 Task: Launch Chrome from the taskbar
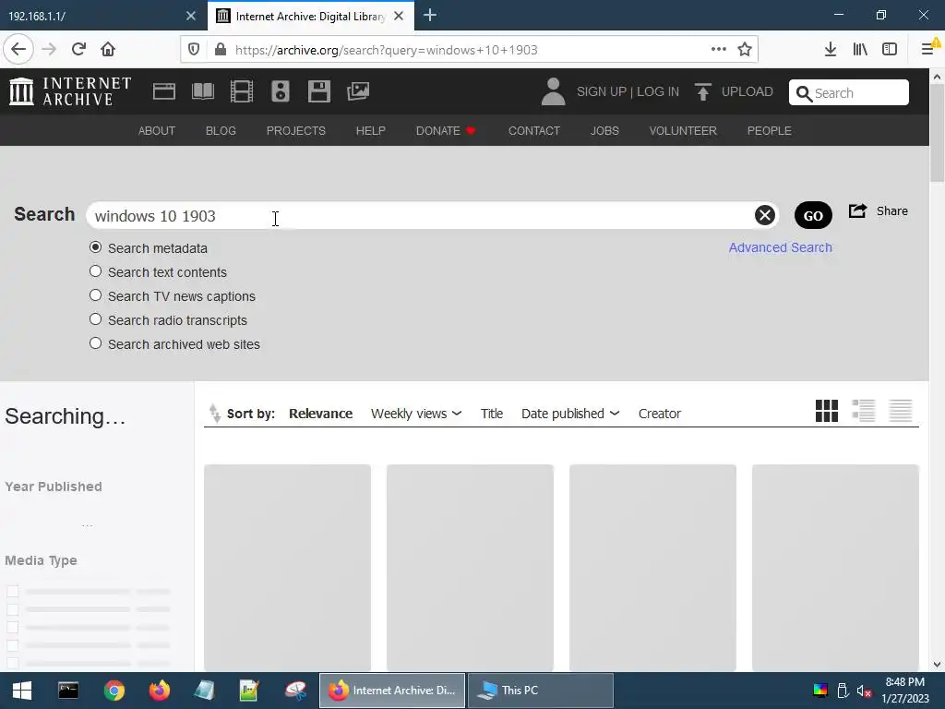tap(114, 691)
